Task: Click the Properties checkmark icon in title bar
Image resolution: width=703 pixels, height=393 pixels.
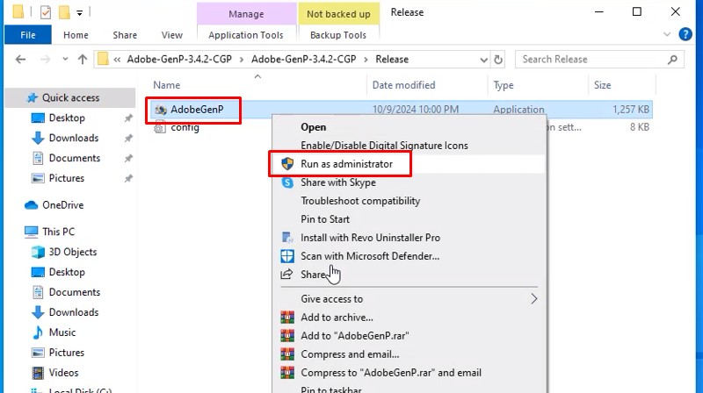Action: 46,13
